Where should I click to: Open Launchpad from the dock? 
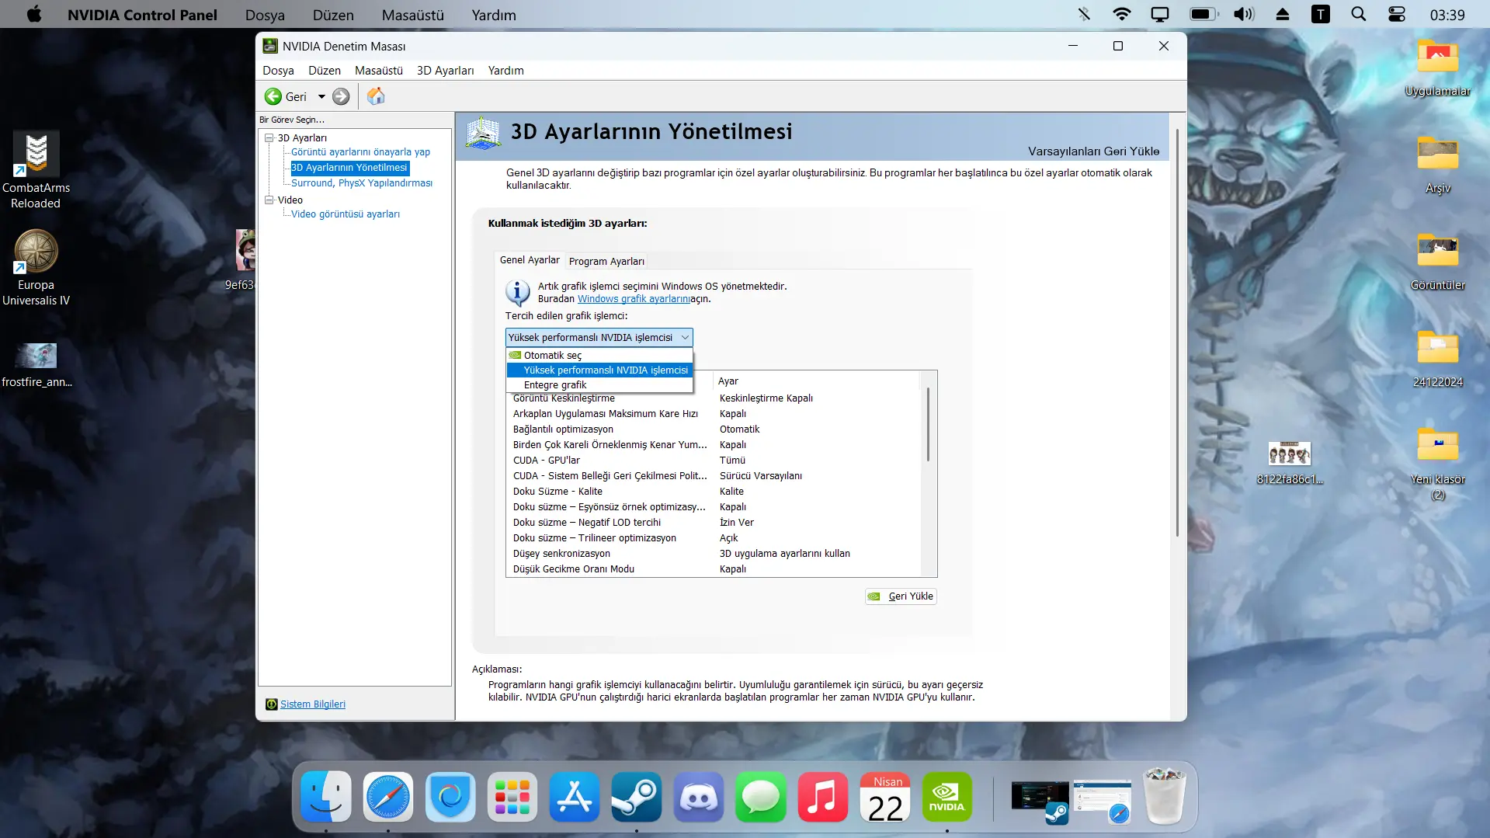(x=512, y=797)
